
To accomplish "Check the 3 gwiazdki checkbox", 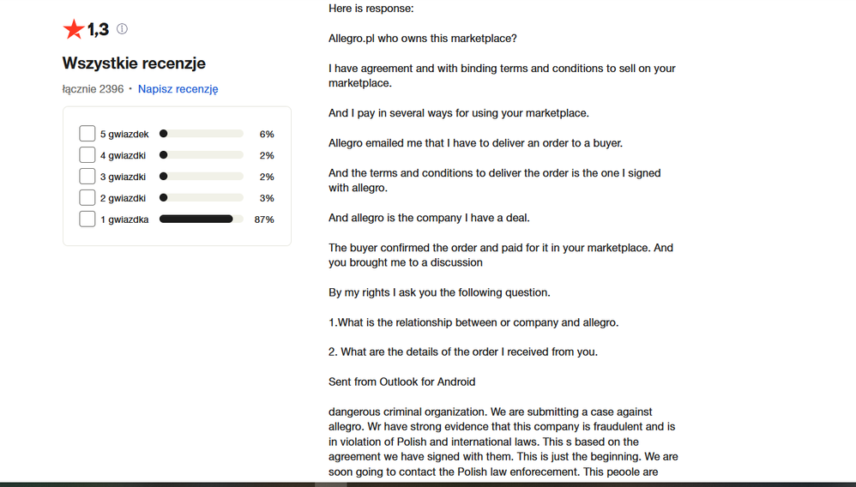I will pyautogui.click(x=87, y=177).
